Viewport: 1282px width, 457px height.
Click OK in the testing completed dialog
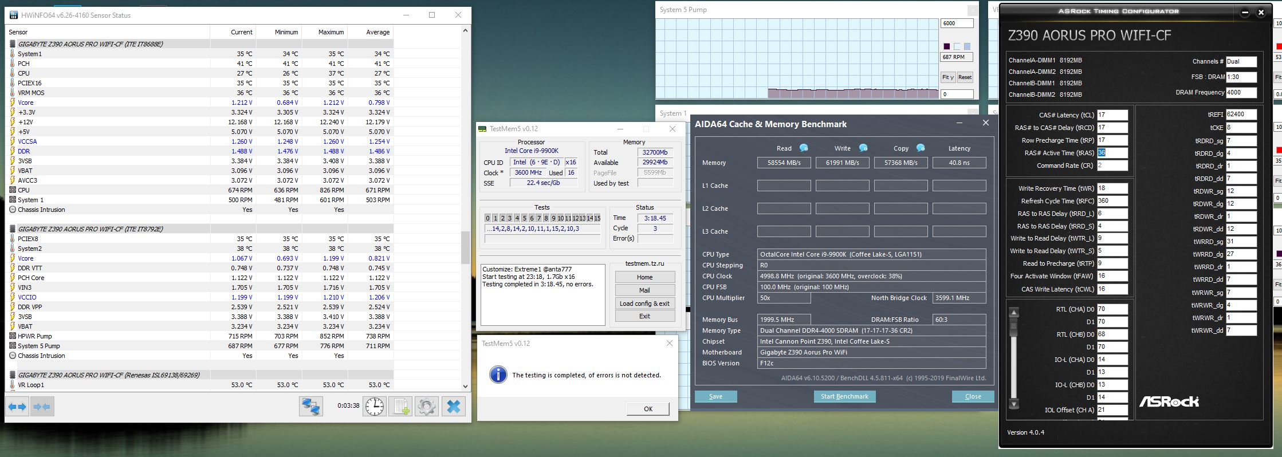point(648,409)
